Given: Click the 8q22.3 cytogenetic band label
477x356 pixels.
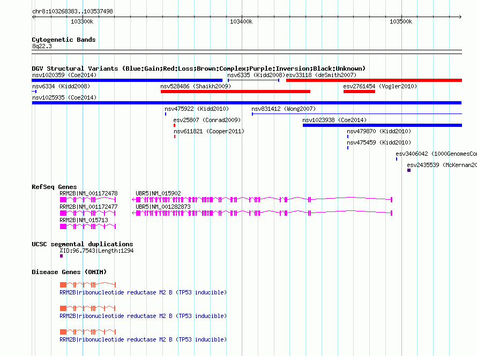Looking at the screenshot, I should pyautogui.click(x=42, y=46).
